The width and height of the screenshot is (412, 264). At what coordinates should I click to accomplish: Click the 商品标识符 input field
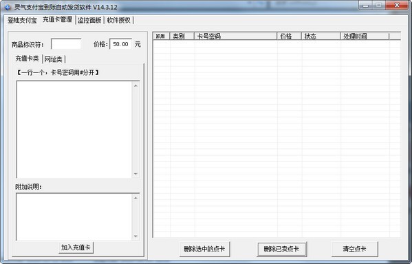click(x=66, y=44)
